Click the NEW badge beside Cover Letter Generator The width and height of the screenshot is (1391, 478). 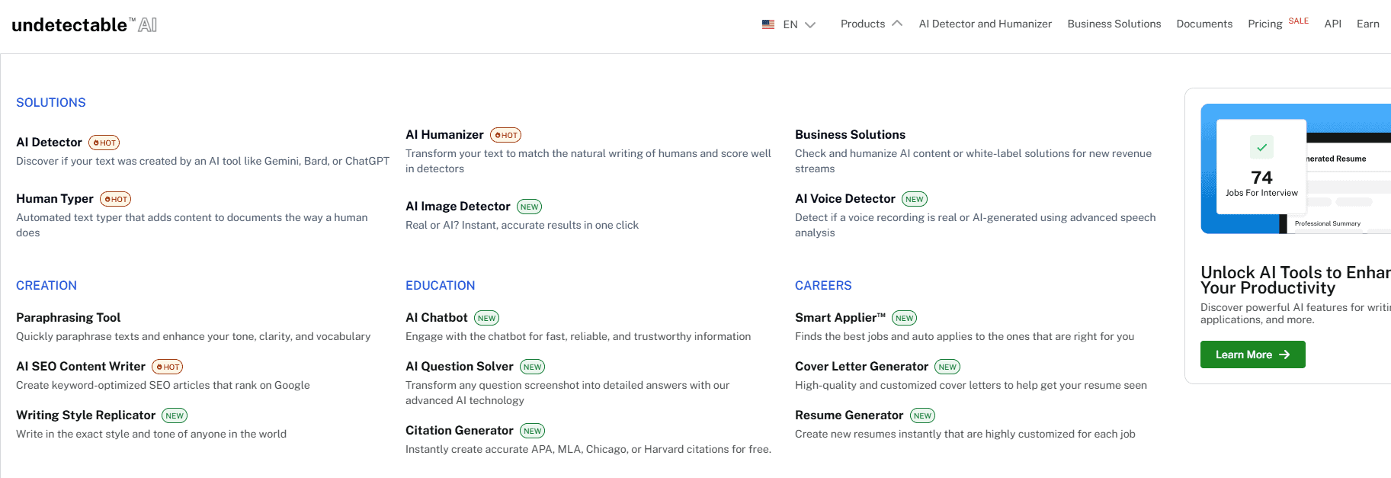(947, 367)
